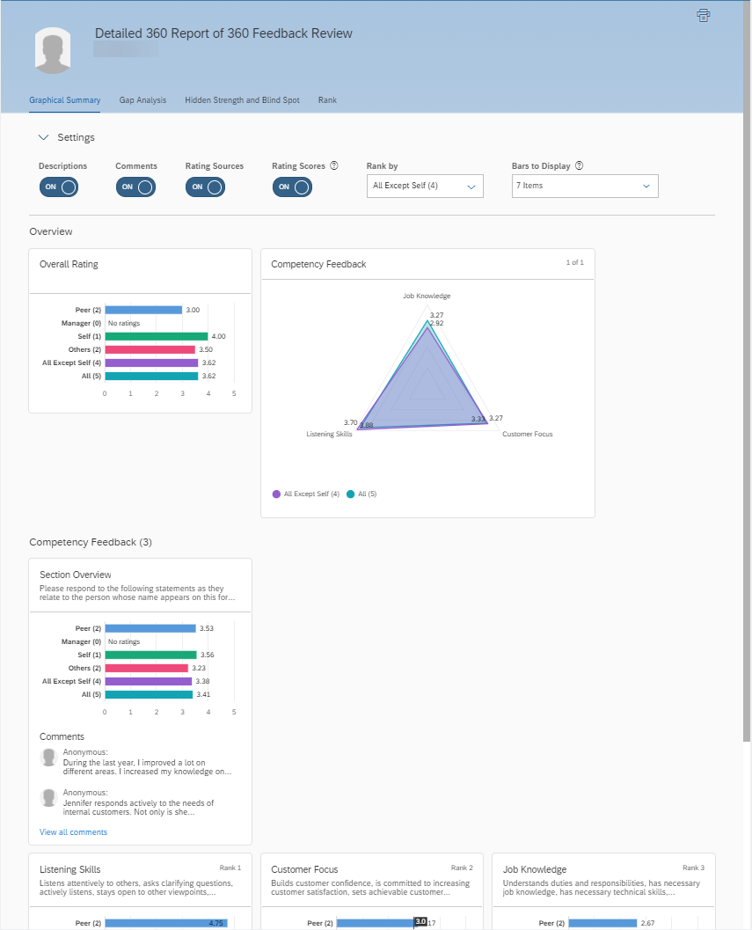Click the employee profile photo
The image size is (752, 930).
[52, 50]
